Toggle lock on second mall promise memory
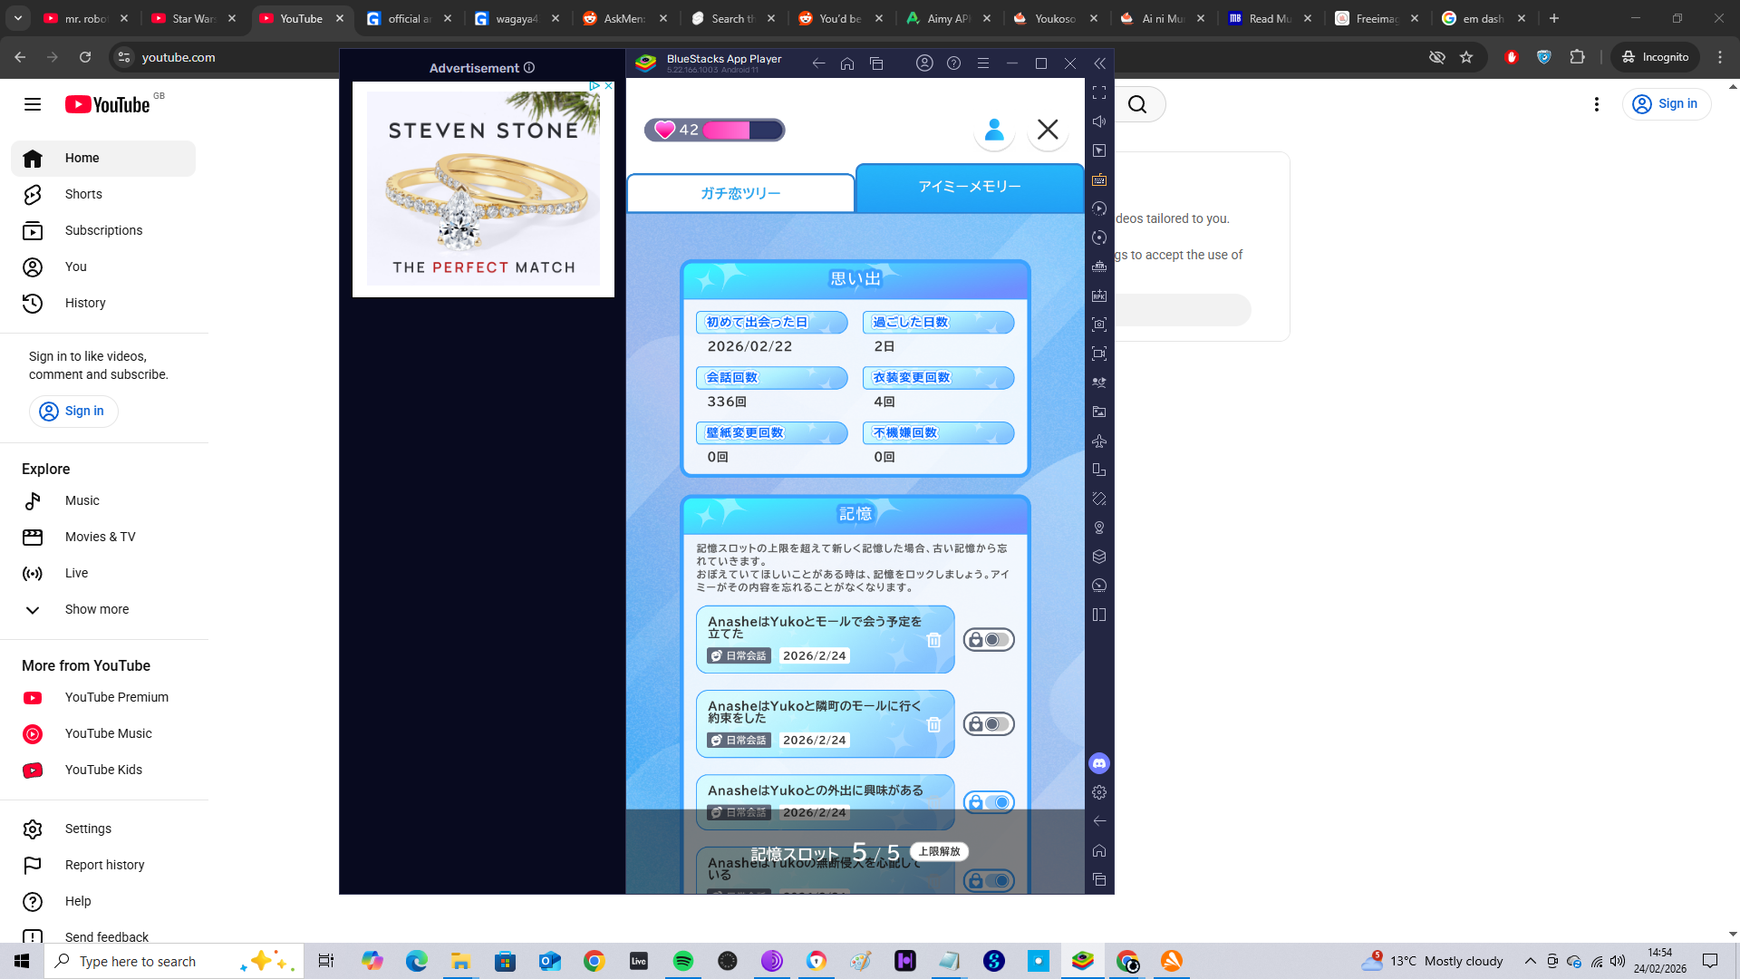This screenshot has height=979, width=1740. pos(988,724)
